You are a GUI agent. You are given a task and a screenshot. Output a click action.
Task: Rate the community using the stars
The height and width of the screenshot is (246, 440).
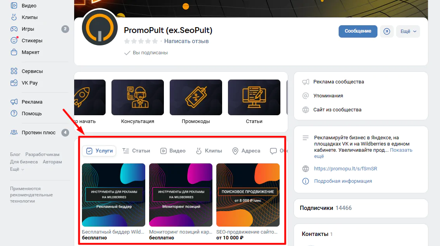[141, 41]
